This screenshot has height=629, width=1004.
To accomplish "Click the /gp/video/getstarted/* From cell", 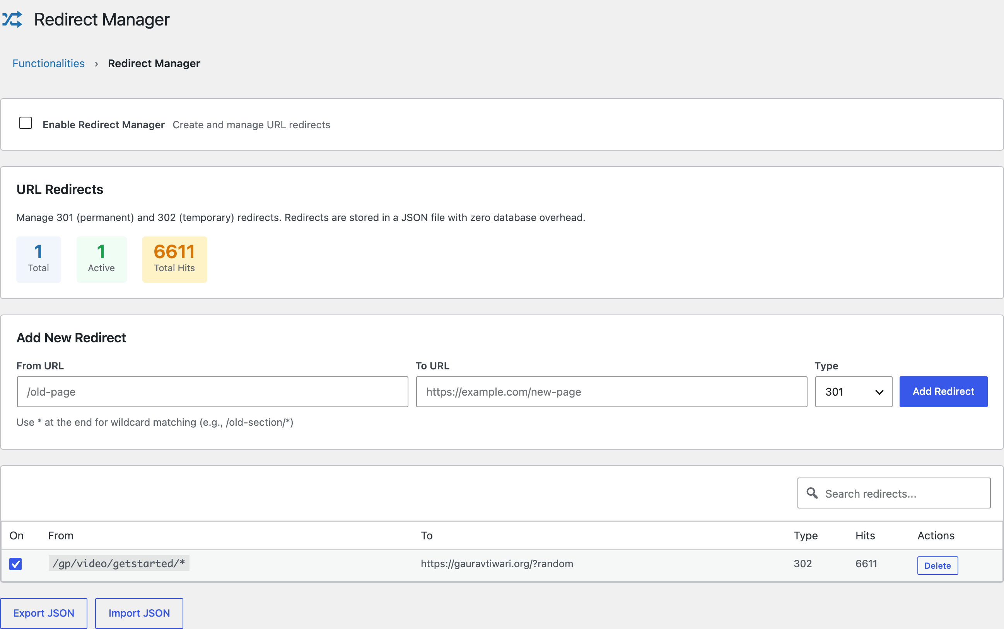I will pos(119,563).
